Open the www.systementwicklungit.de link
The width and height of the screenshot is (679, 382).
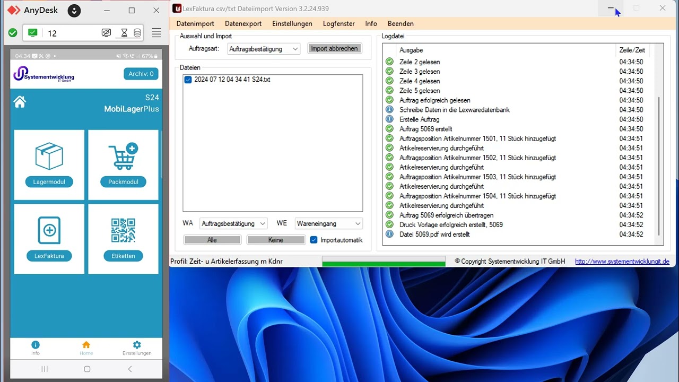[622, 262]
